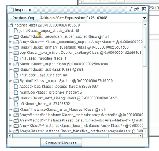Click document icon beside _super_check_offset
The height and width of the screenshot is (151, 159).
16,31
